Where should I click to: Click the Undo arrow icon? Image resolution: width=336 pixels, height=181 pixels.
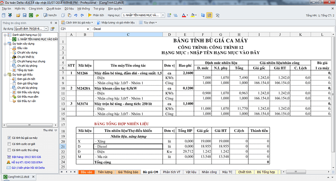tap(76, 16)
